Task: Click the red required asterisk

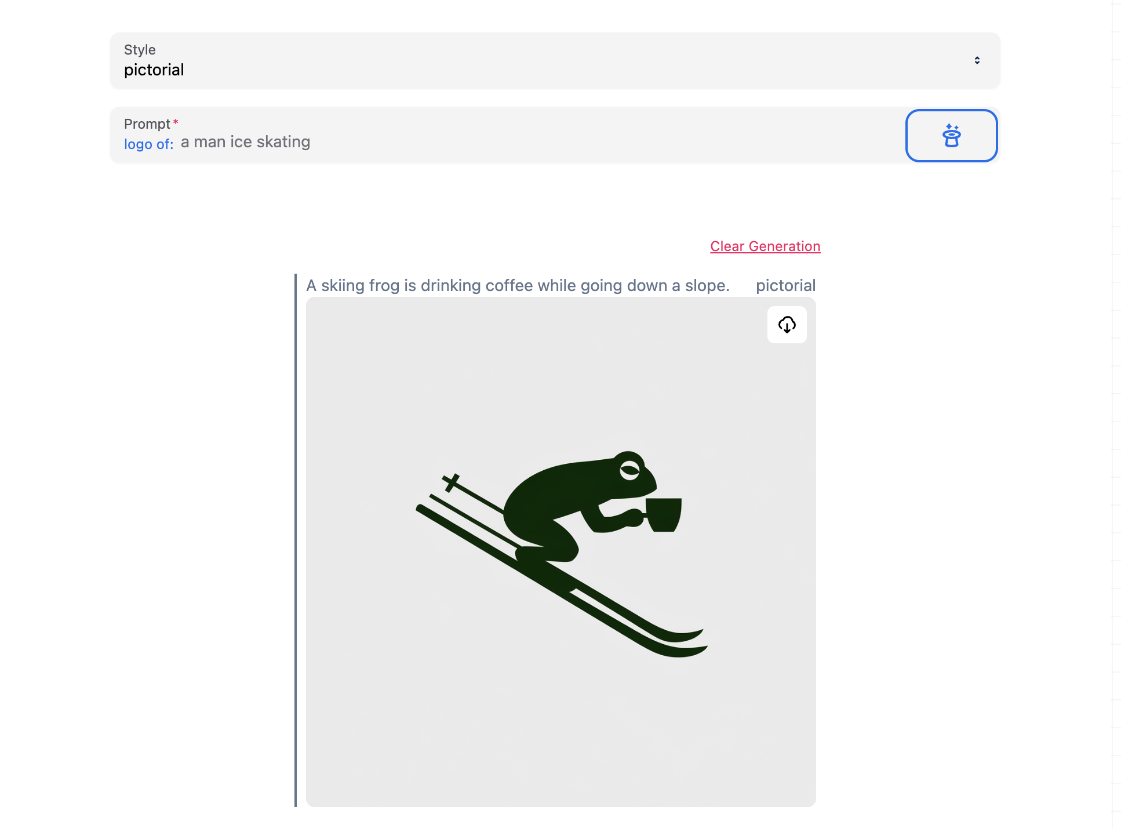Action: tap(176, 122)
